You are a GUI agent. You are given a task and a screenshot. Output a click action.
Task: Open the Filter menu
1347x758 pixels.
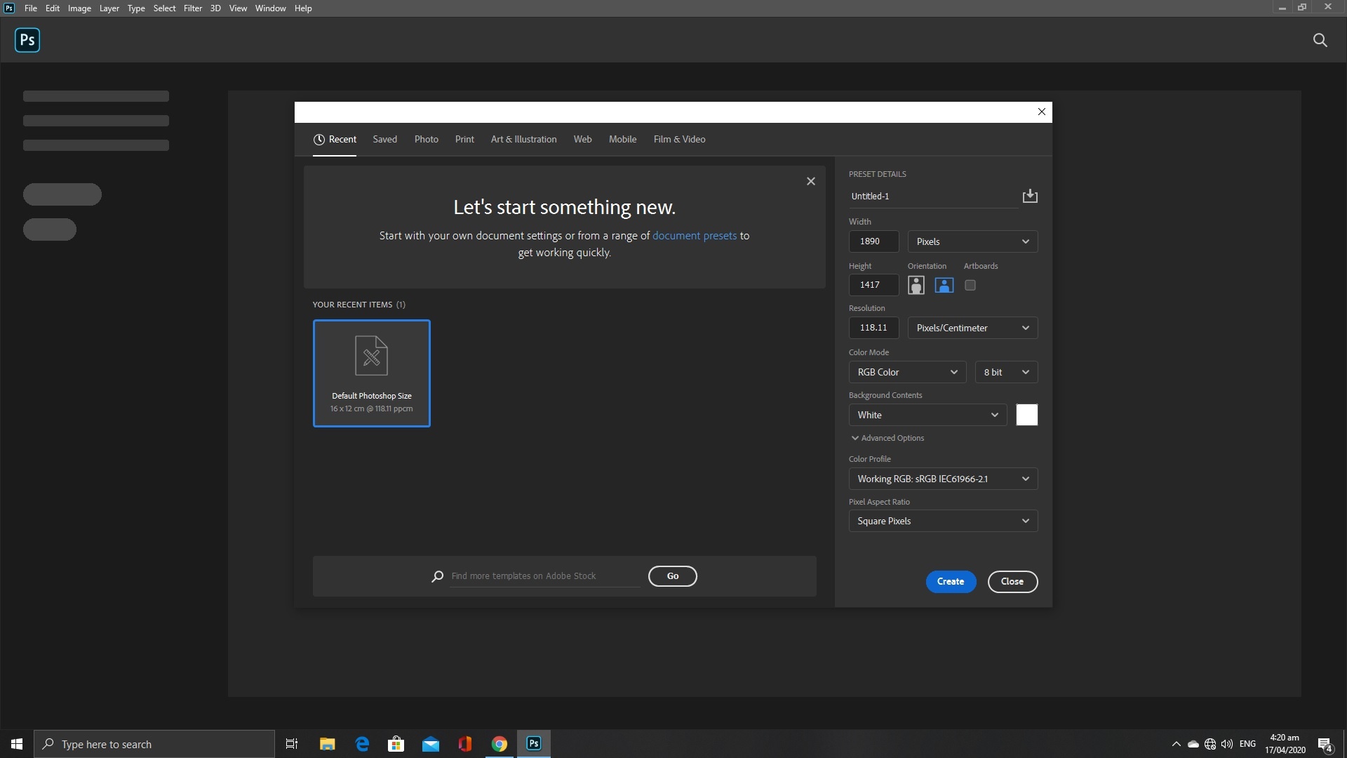(x=193, y=8)
